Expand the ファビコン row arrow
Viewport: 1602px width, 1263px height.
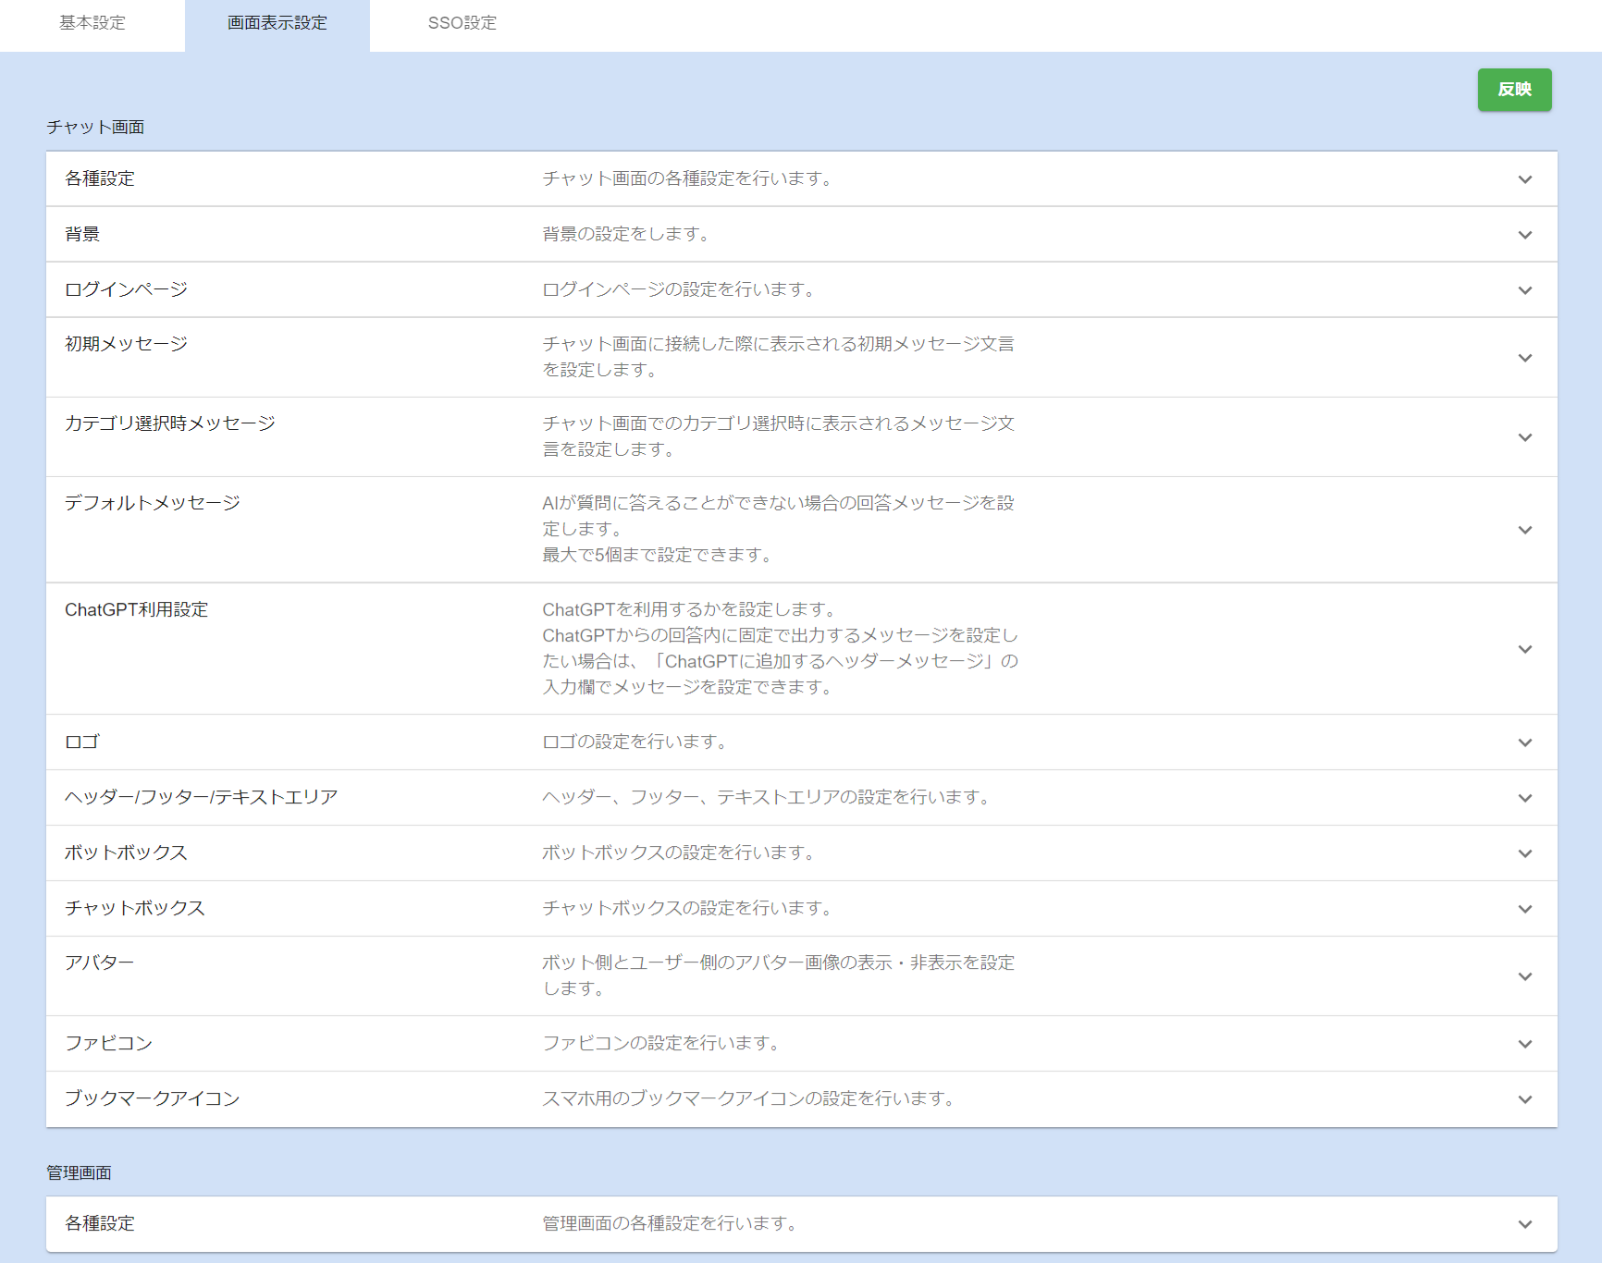coord(1524,1044)
